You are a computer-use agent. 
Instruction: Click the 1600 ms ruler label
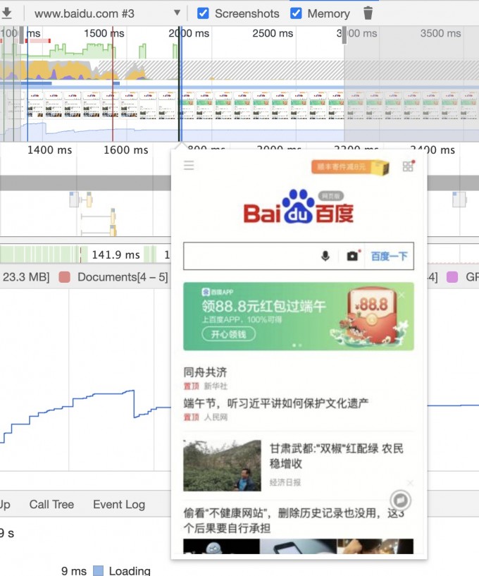click(126, 150)
